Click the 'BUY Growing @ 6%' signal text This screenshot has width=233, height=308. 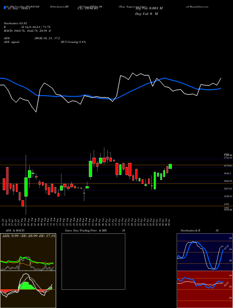[x=73, y=42]
